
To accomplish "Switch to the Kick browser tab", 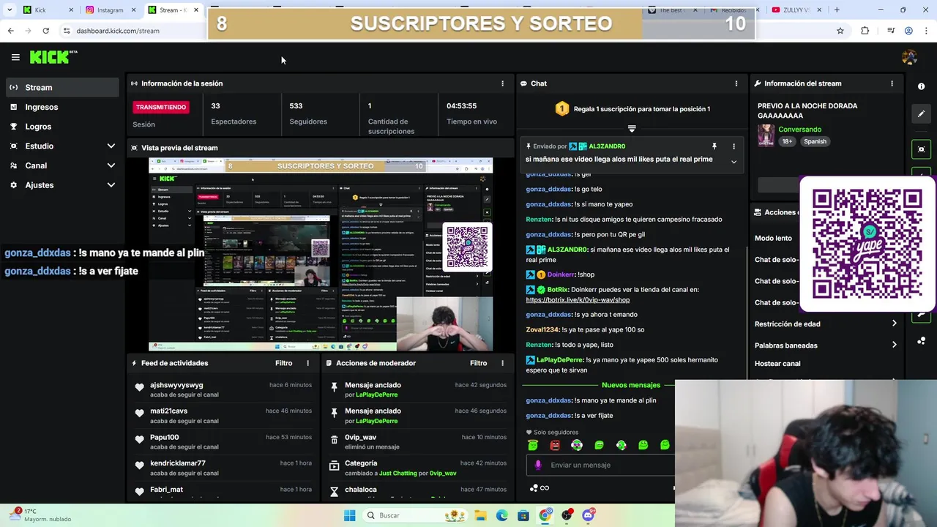I will pyautogui.click(x=48, y=10).
